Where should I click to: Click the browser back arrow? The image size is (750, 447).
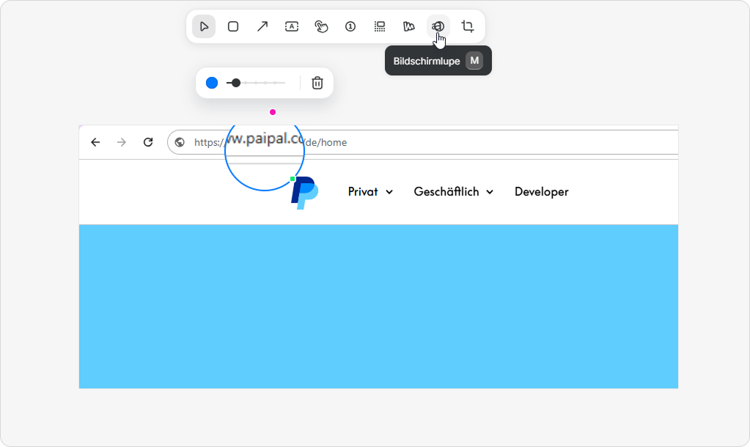tap(95, 142)
